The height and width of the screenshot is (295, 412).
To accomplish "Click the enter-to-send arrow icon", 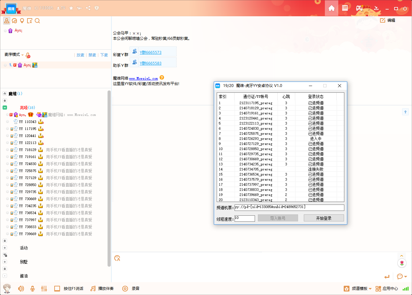I will (387, 277).
